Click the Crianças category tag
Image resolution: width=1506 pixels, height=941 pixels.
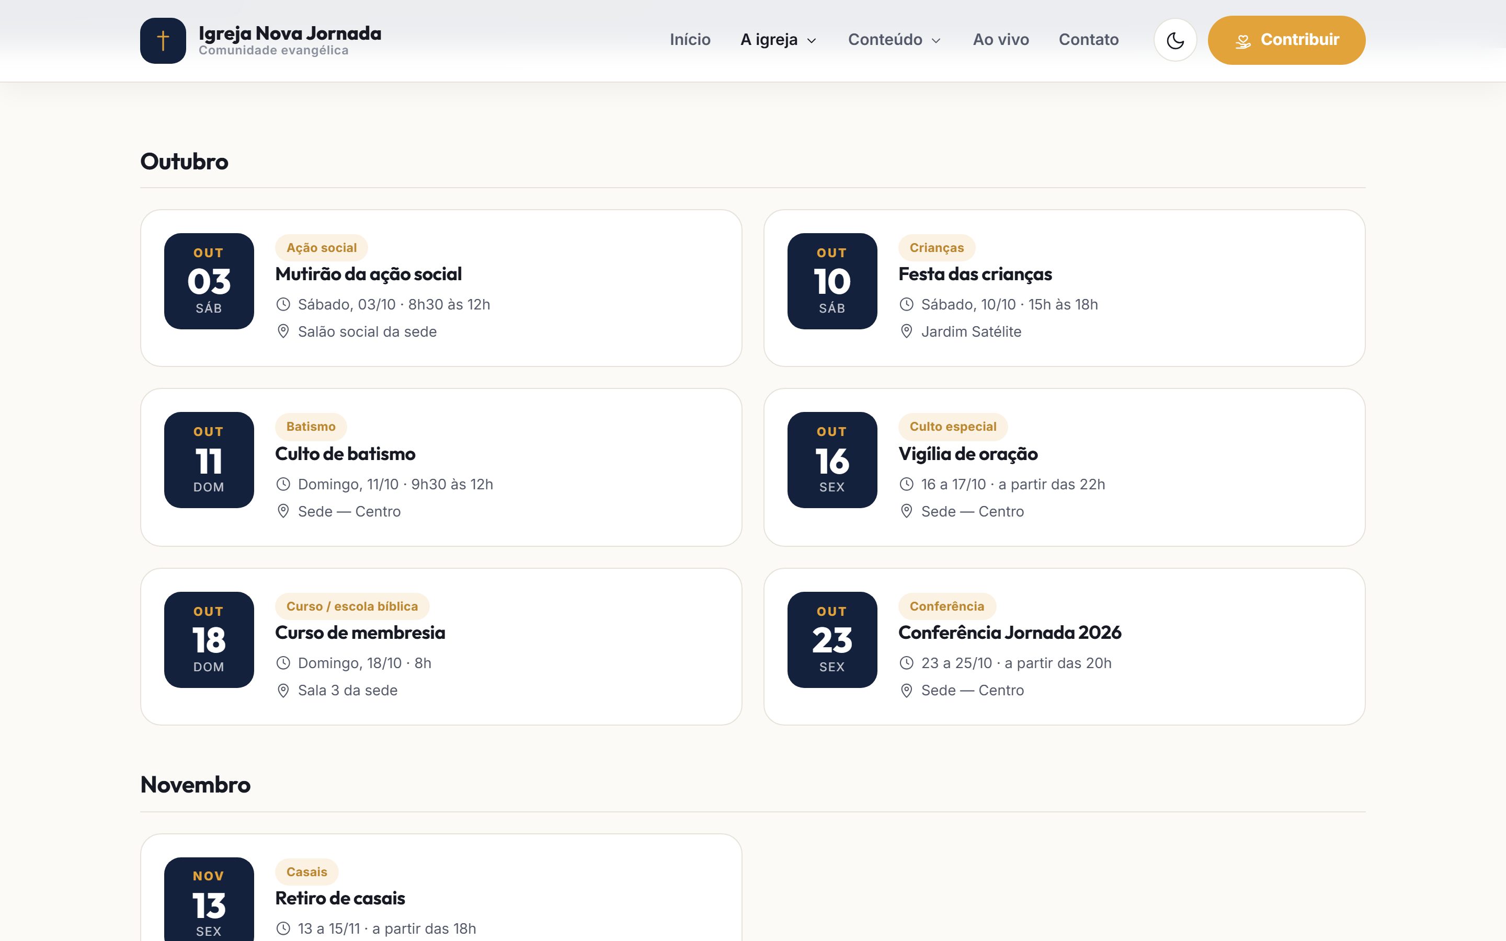[x=937, y=248]
